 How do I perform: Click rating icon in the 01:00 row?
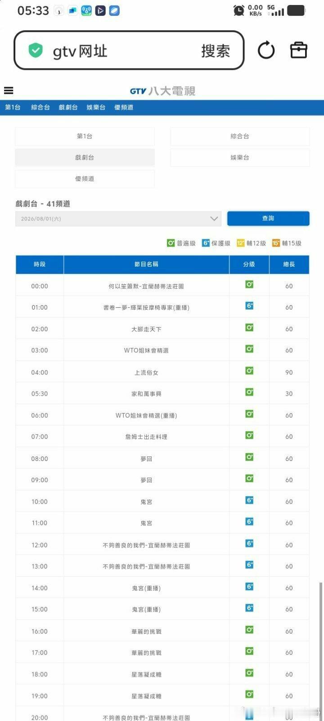249,306
